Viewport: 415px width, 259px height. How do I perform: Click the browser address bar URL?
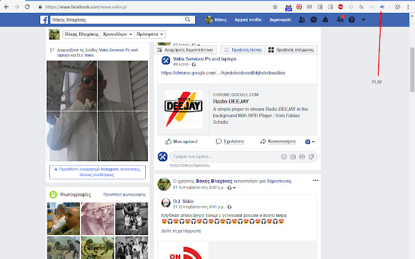click(x=86, y=7)
